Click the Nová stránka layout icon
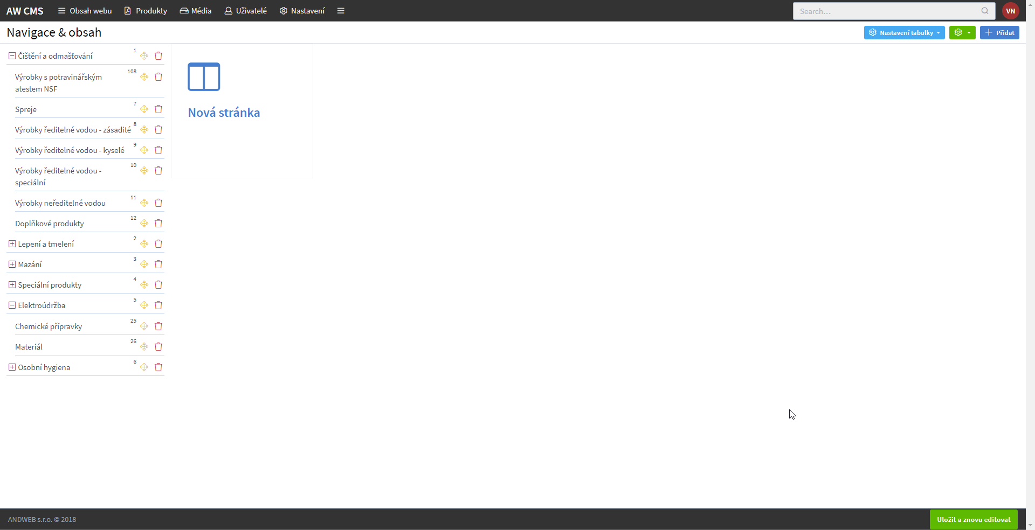Screen dimensions: 1035x530 pyautogui.click(x=204, y=76)
